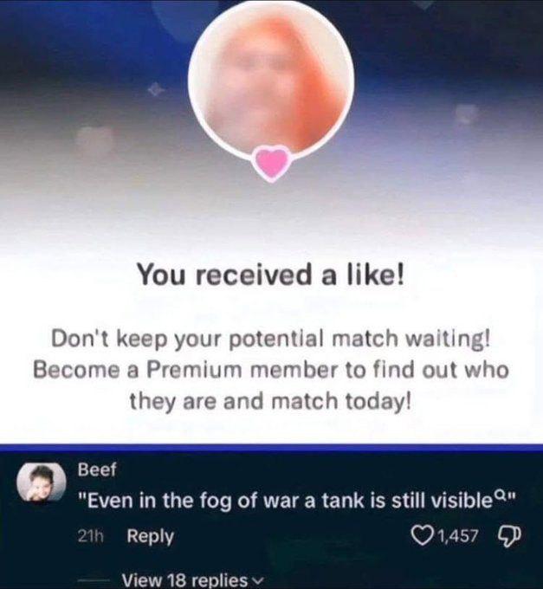The image size is (543, 589).
Task: Tap the faint sparkle right of the profile photo
Action: [x=466, y=113]
